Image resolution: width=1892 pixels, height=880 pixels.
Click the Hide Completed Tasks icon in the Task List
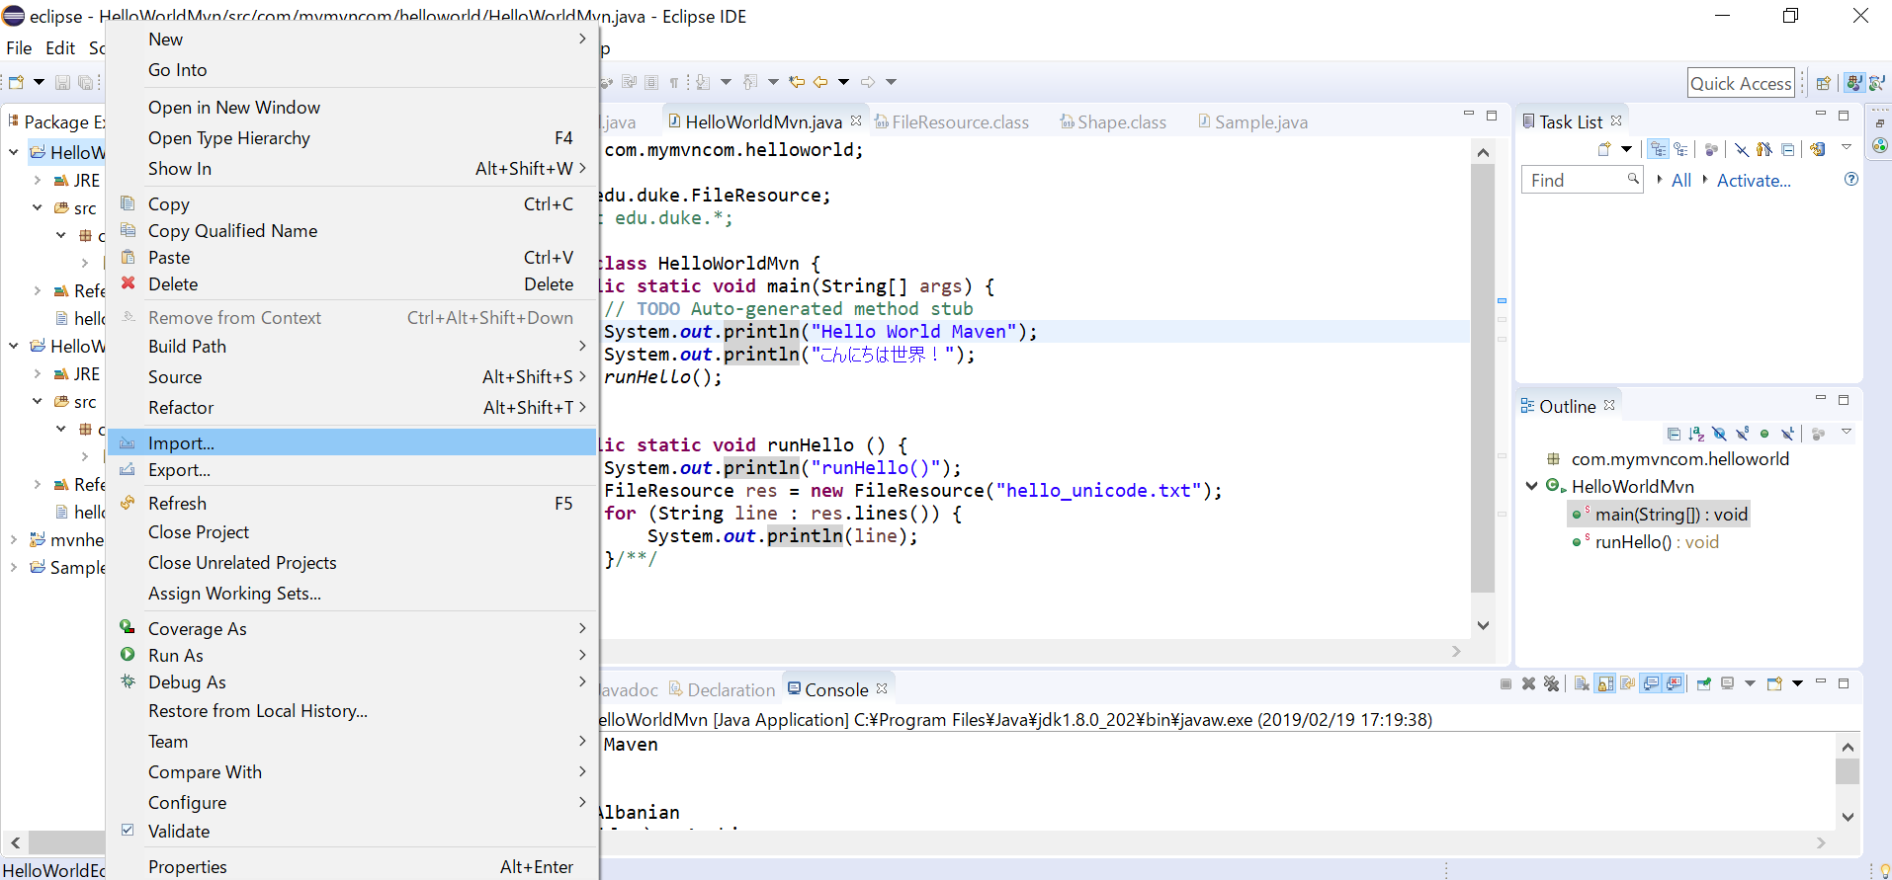click(x=1742, y=149)
